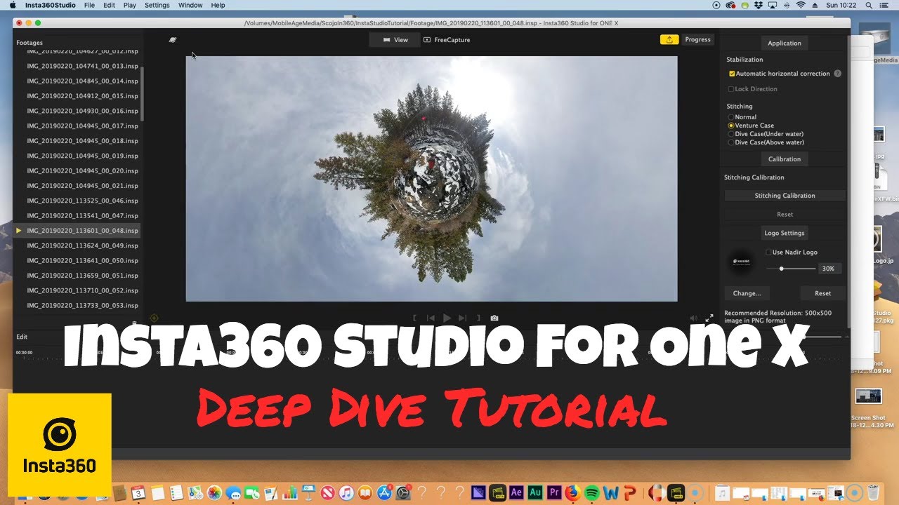Enable the Use Nadir Logo checkbox
The image size is (899, 505).
click(x=768, y=252)
